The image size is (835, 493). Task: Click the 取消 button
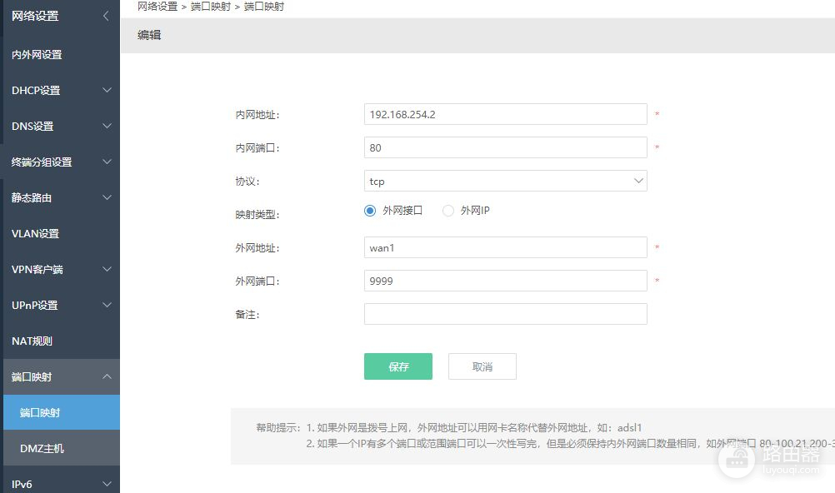click(x=482, y=366)
